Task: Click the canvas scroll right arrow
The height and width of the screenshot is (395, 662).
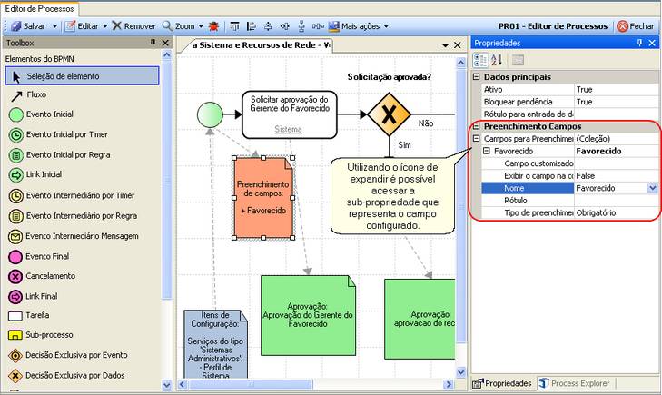Action: pyautogui.click(x=449, y=384)
